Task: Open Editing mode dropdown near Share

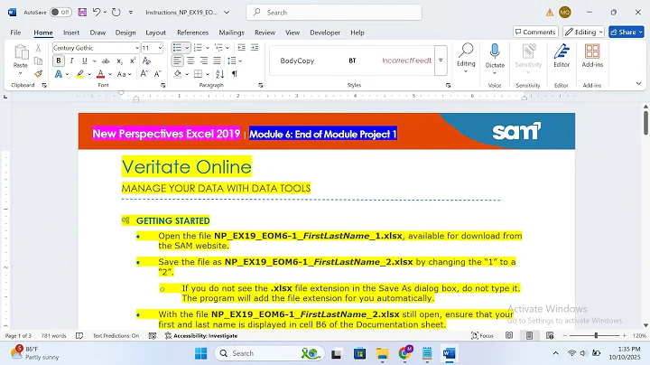Action: pos(583,32)
